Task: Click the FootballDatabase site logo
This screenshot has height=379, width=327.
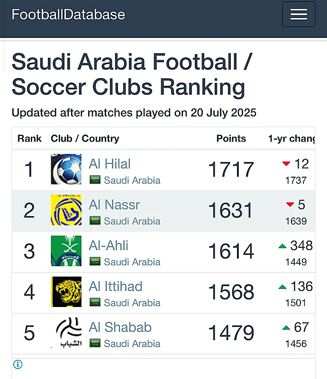Action: pos(68,15)
